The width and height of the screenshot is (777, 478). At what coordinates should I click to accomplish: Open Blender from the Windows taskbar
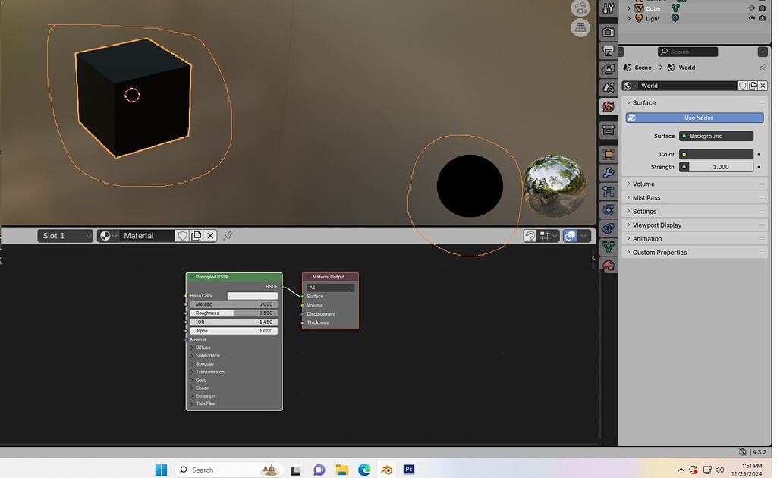coord(386,470)
